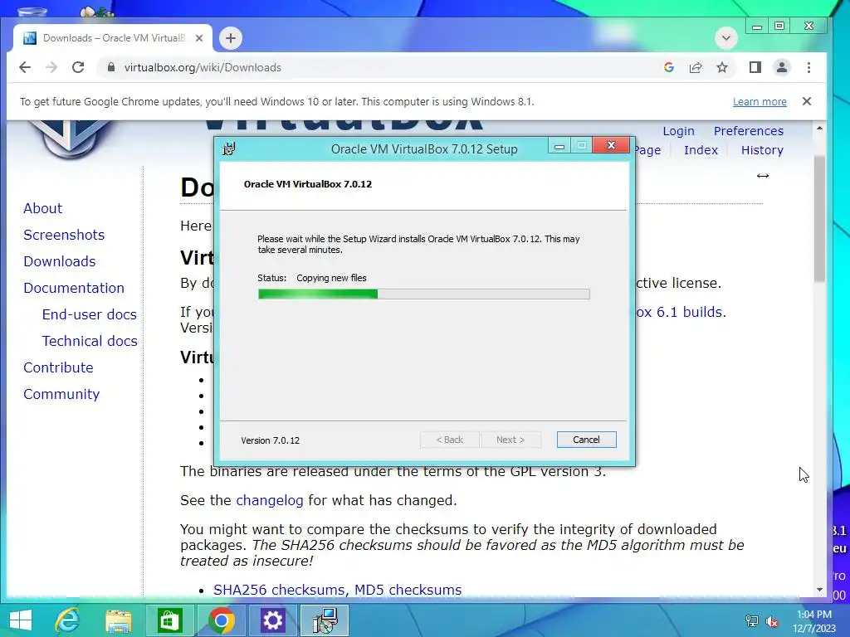Open PC Settings gear in the taskbar
Screen dimensions: 850x637
272,620
